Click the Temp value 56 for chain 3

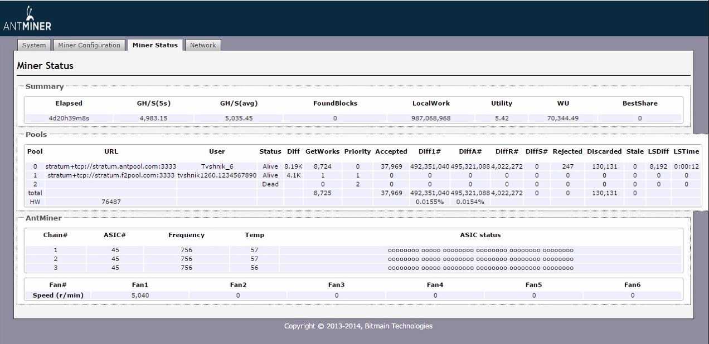pyautogui.click(x=255, y=268)
